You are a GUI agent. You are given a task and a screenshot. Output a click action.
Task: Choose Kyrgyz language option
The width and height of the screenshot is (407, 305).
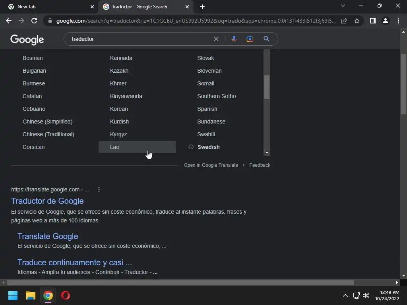[118, 134]
